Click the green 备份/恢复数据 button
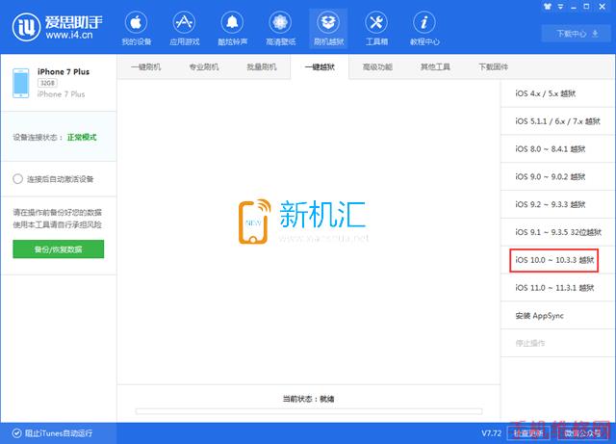This screenshot has height=444, width=616. (x=58, y=249)
